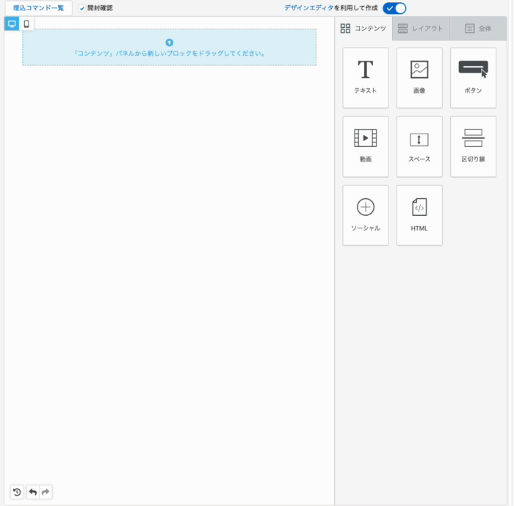Image resolution: width=514 pixels, height=506 pixels.
Task: Select the 画像 (Image) content block
Action: (x=419, y=78)
